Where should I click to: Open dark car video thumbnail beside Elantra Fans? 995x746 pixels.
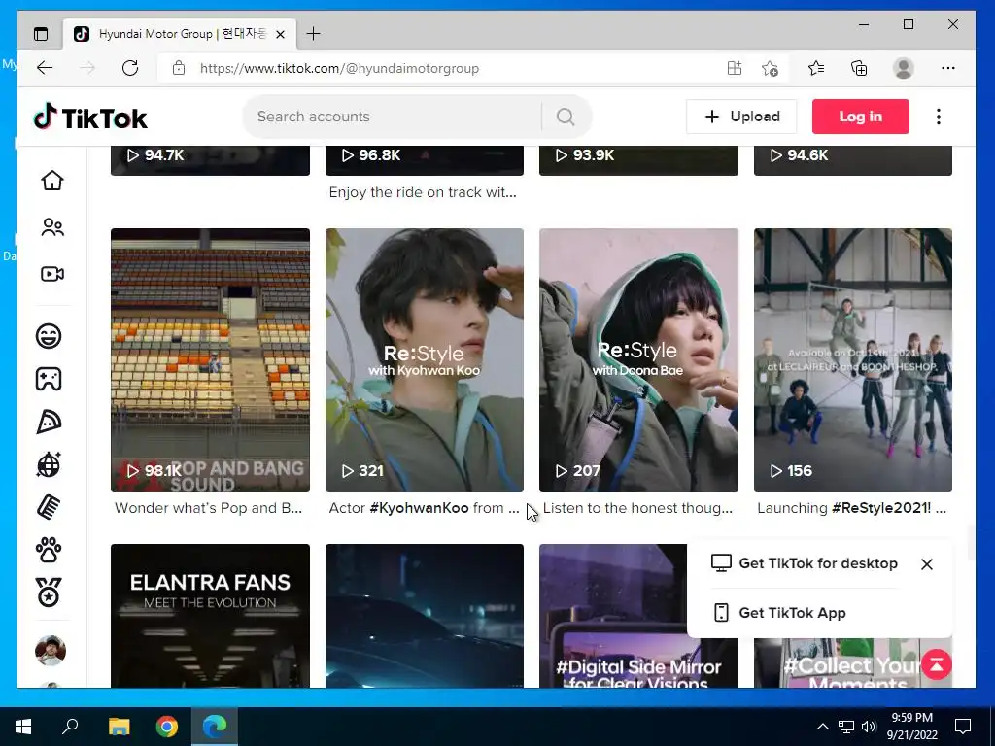(x=425, y=615)
